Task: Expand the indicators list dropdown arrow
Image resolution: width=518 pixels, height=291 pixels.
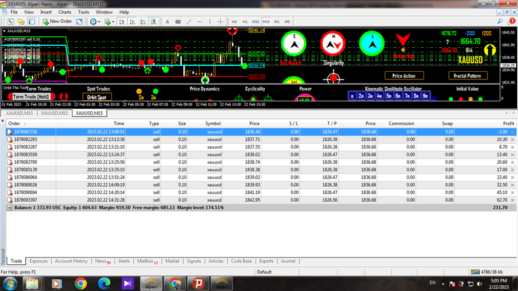Action: pos(113,21)
